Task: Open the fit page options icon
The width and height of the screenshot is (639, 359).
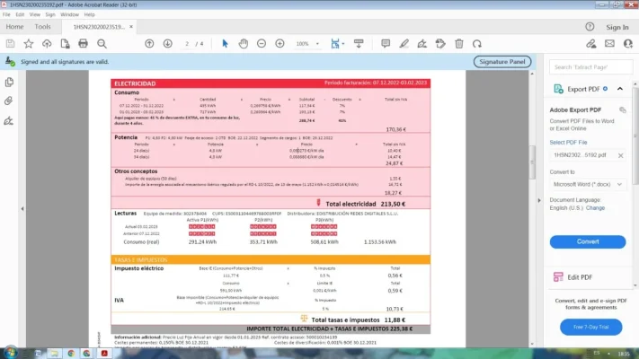Action: point(337,44)
